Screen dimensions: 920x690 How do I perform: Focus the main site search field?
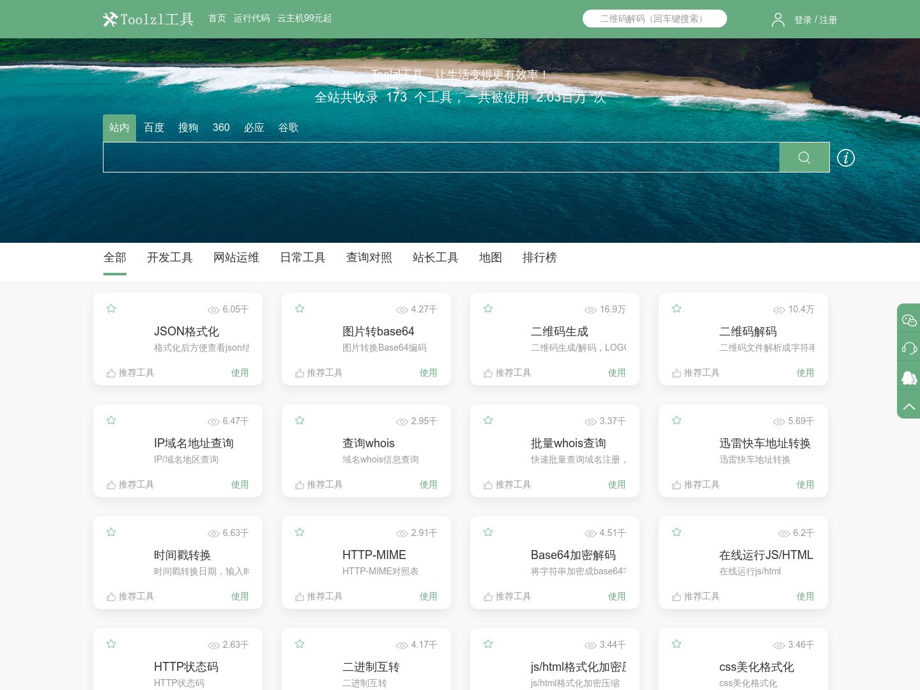(x=441, y=157)
